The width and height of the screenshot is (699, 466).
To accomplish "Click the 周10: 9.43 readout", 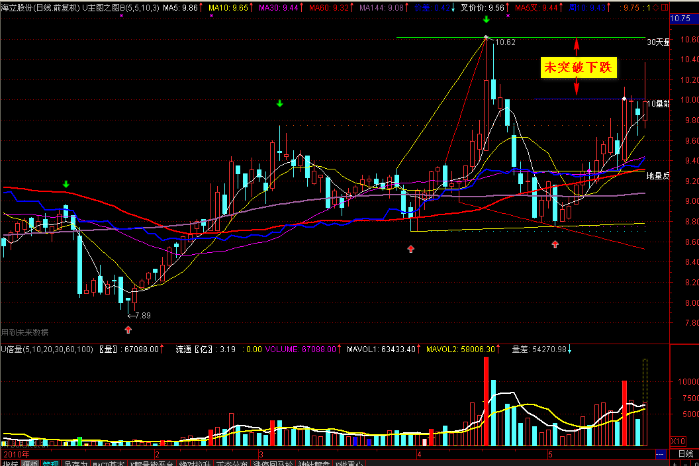I will pos(590,7).
